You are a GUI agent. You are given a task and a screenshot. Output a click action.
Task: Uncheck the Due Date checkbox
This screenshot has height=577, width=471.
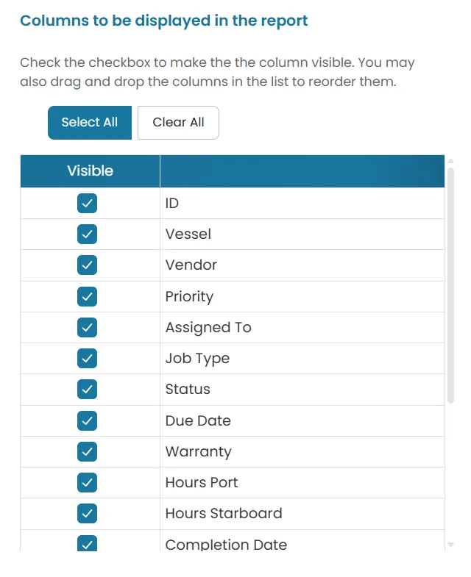[x=87, y=420]
